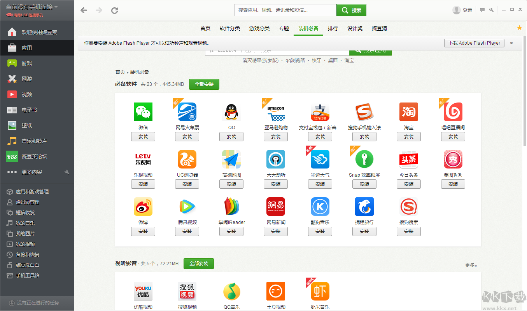The image size is (527, 311).
Task: Open the 高德地图 app icon
Action: coord(231,159)
